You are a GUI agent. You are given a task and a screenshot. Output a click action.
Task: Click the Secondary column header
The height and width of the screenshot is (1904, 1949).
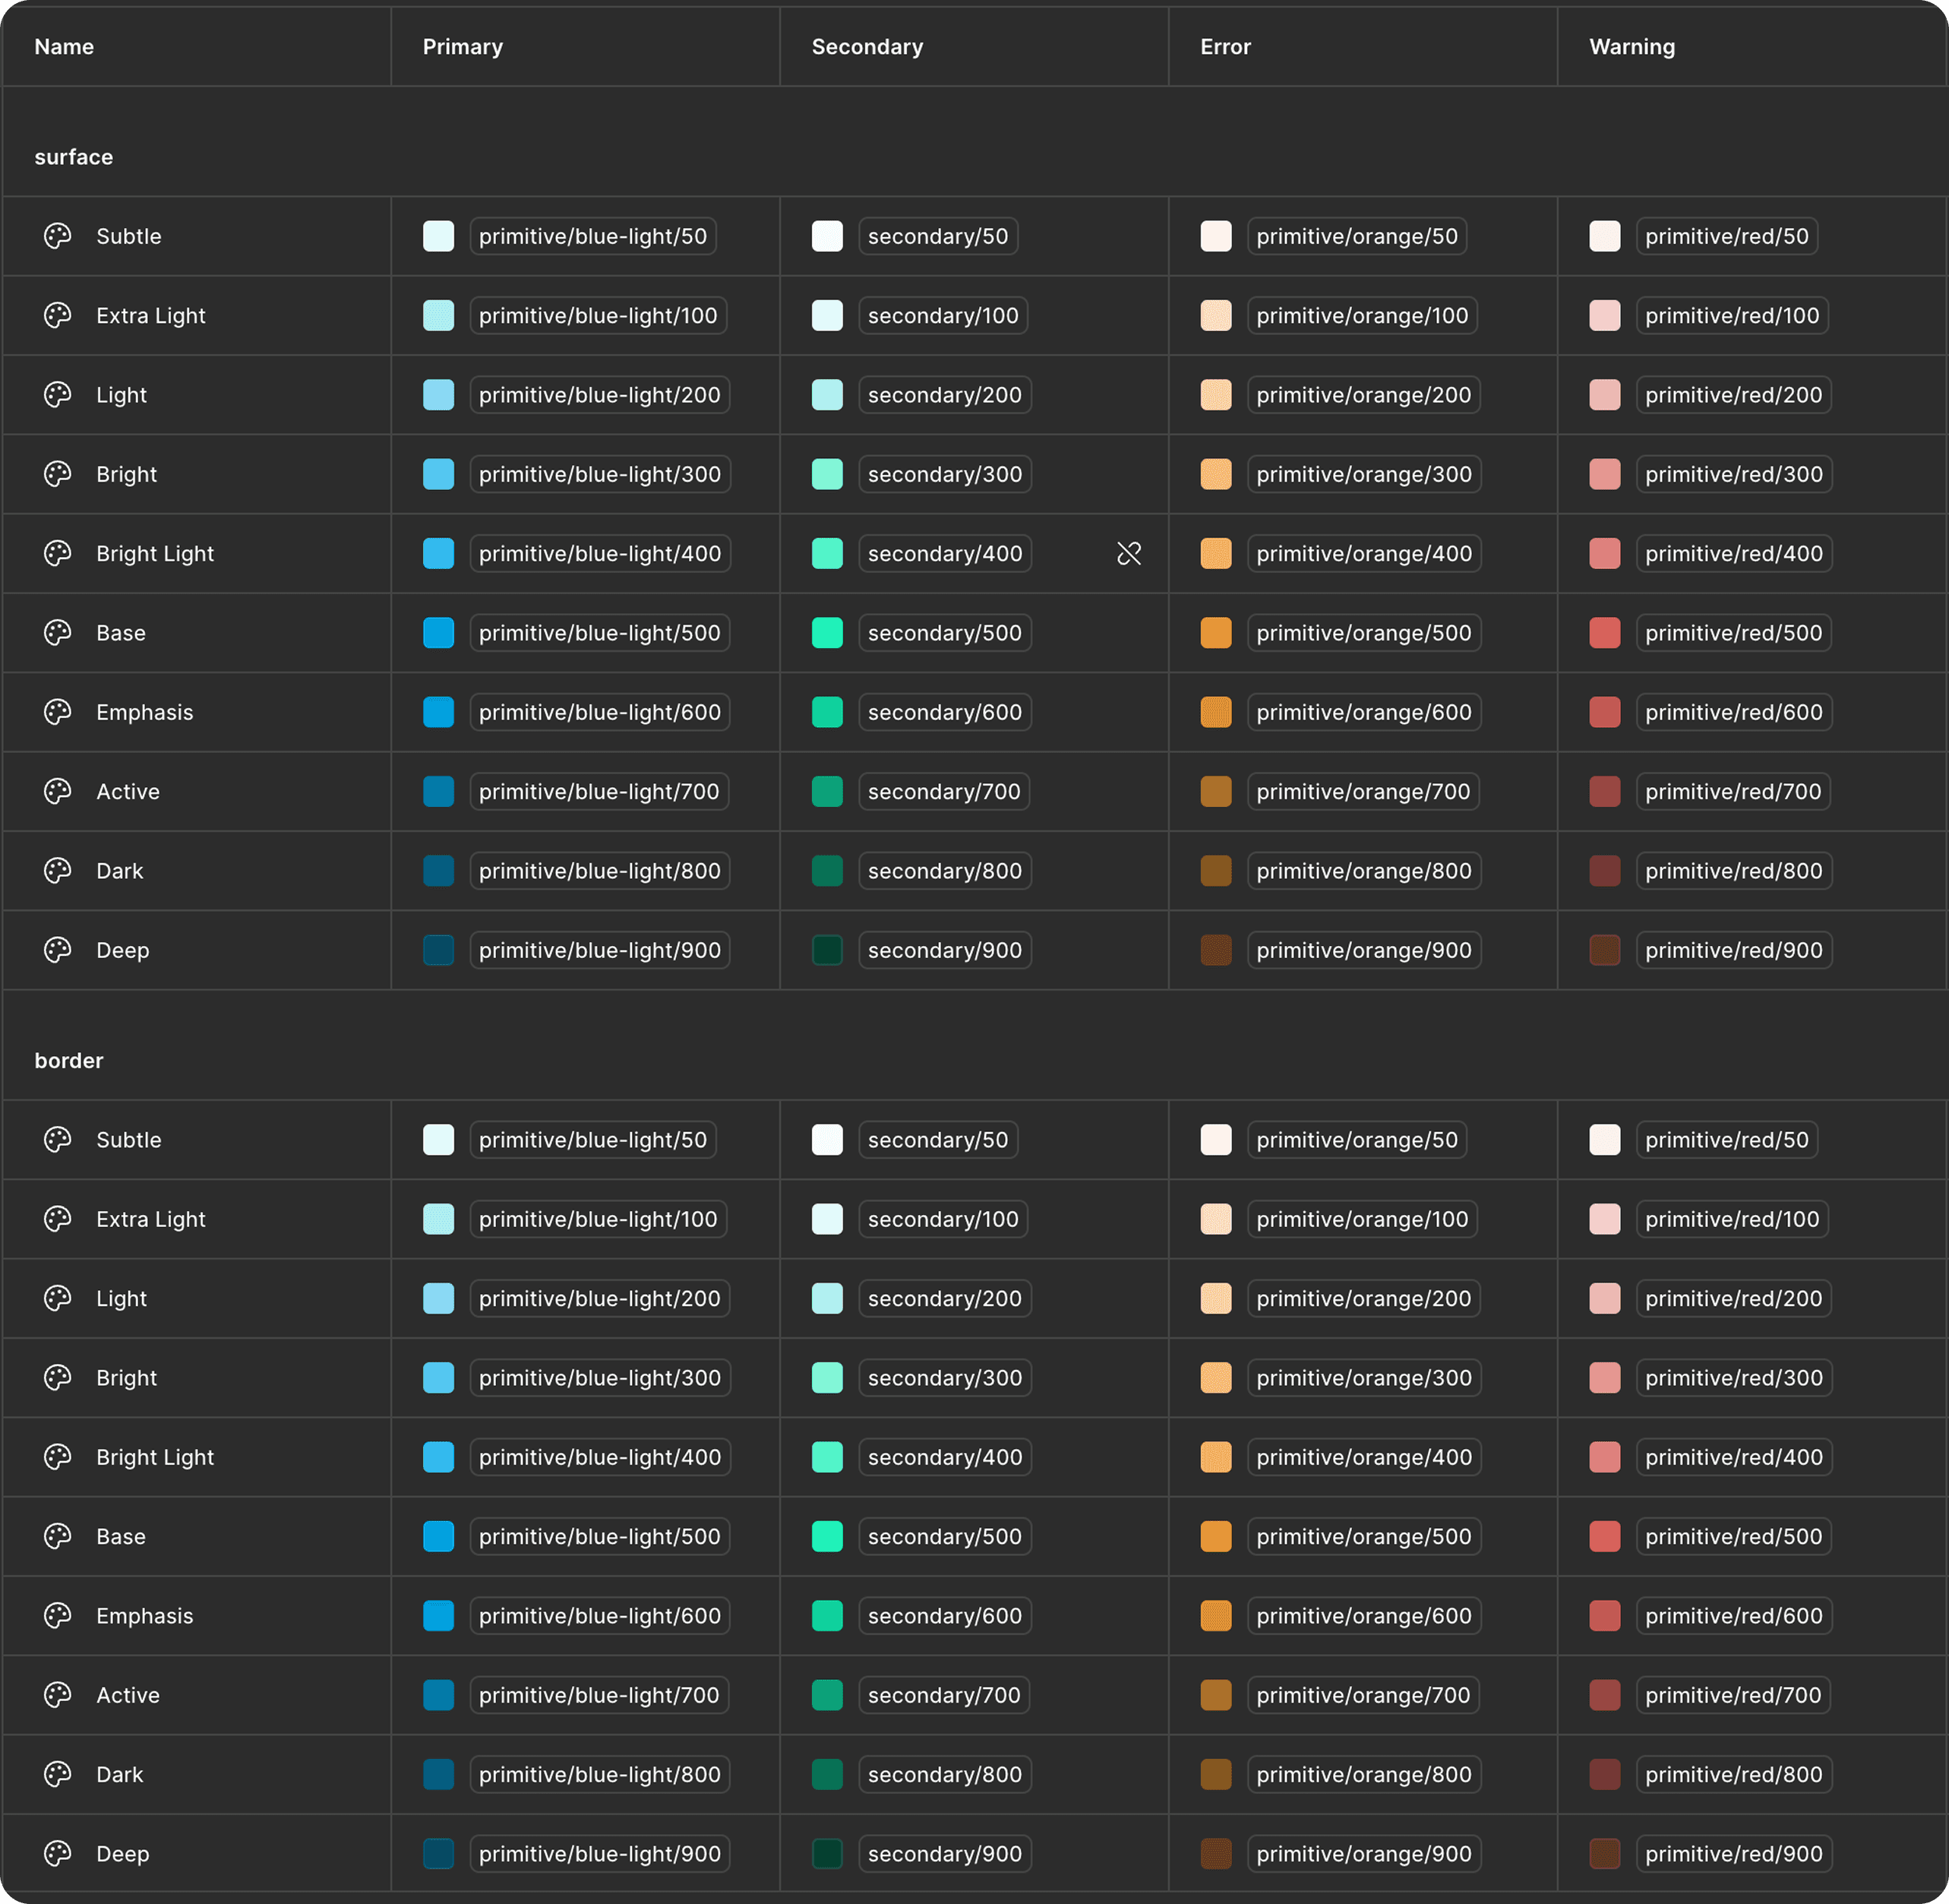[x=867, y=47]
